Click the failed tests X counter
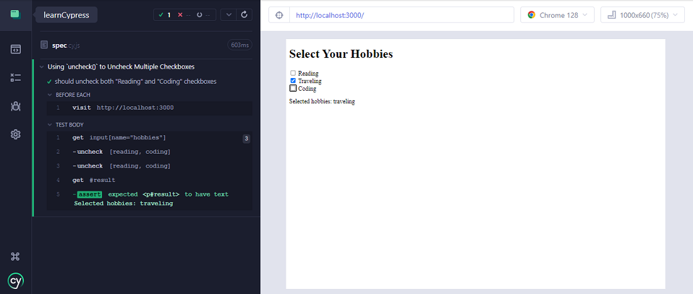693x294 pixels. [184, 14]
